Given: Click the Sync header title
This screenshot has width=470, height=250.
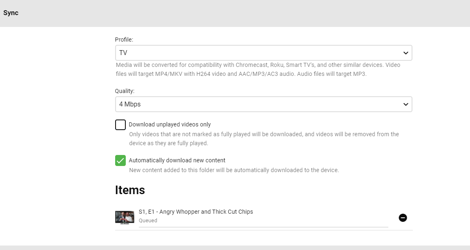Looking at the screenshot, I should [x=11, y=13].
